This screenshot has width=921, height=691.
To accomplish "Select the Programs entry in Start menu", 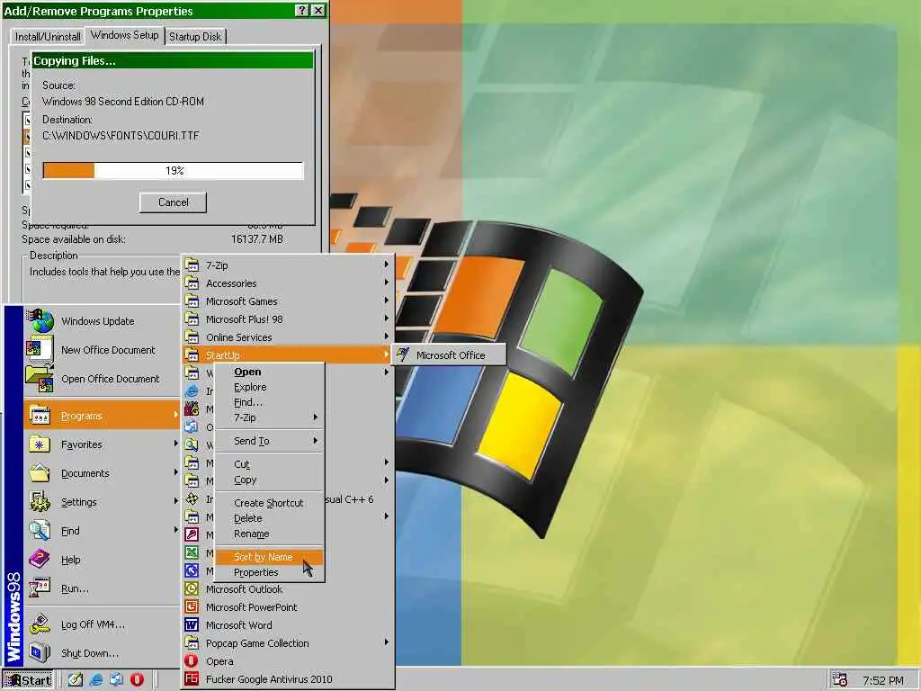I will pyautogui.click(x=103, y=416).
